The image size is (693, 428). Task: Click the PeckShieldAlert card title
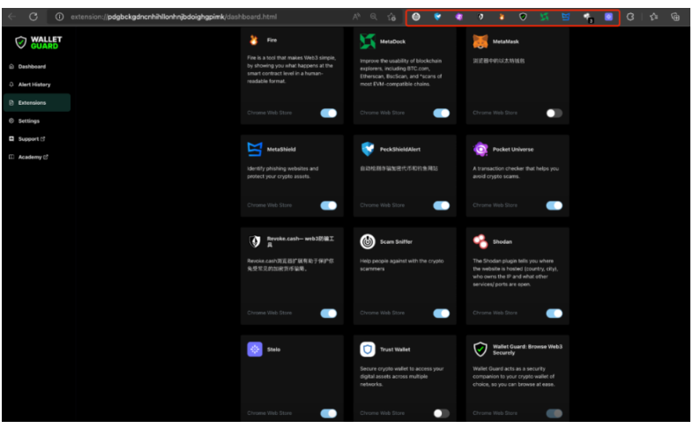tap(400, 149)
